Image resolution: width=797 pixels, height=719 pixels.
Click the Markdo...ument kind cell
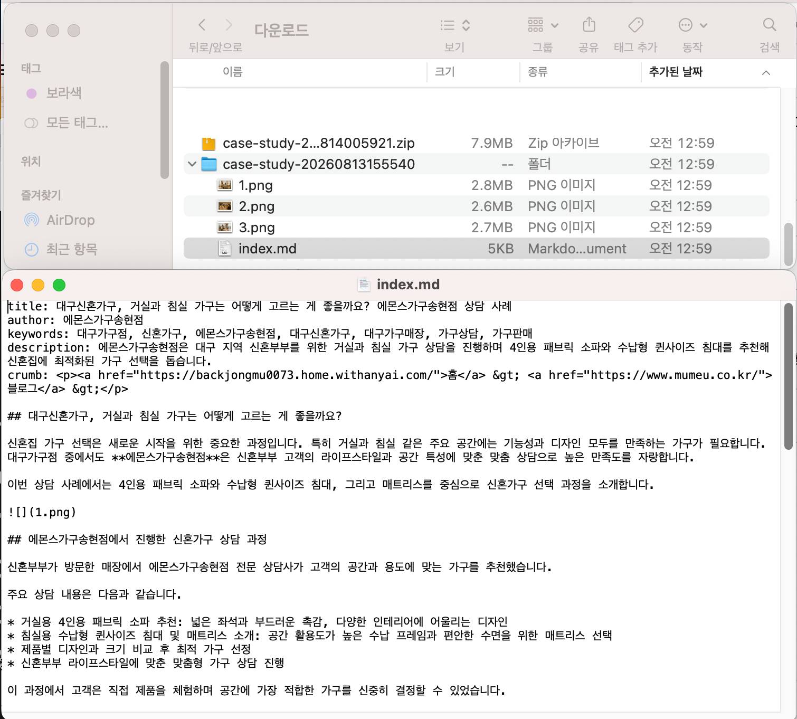(577, 249)
